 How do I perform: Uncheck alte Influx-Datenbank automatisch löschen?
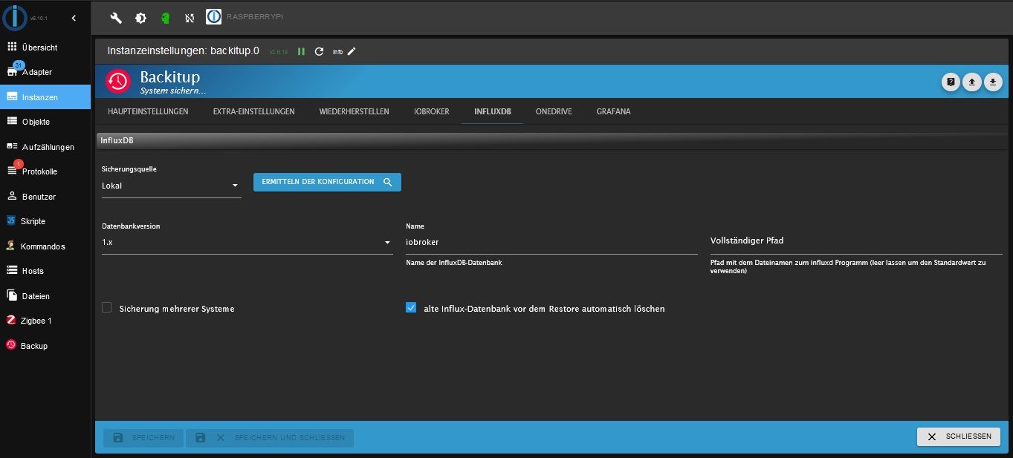pyautogui.click(x=411, y=308)
